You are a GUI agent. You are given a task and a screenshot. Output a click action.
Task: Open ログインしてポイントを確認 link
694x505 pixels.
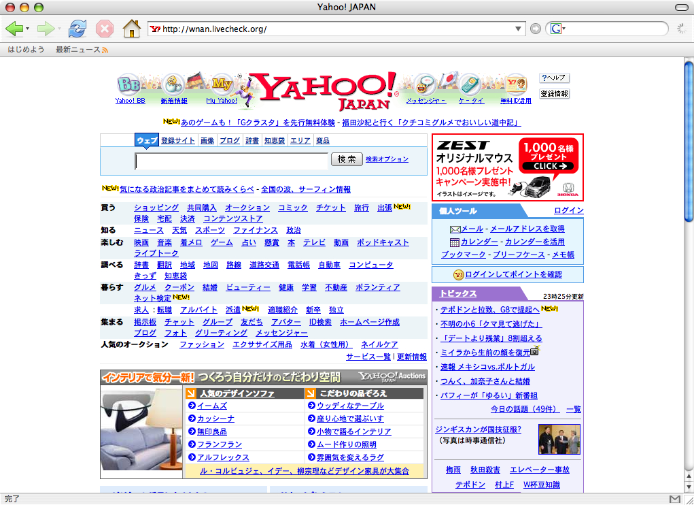(513, 274)
